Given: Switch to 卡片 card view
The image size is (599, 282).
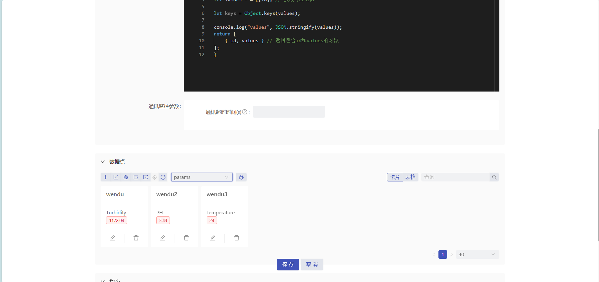Looking at the screenshot, I should (395, 177).
